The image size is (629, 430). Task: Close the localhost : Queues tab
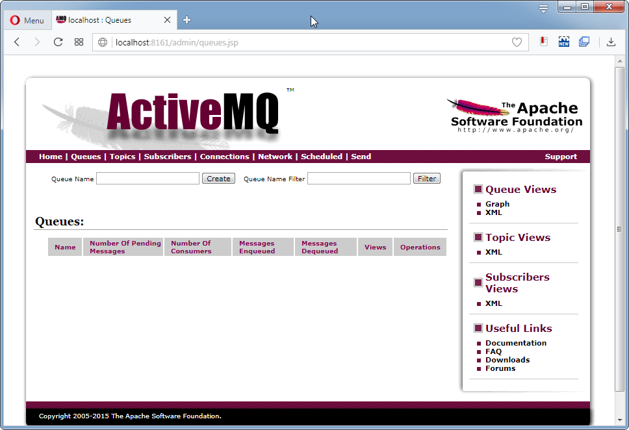coord(167,19)
